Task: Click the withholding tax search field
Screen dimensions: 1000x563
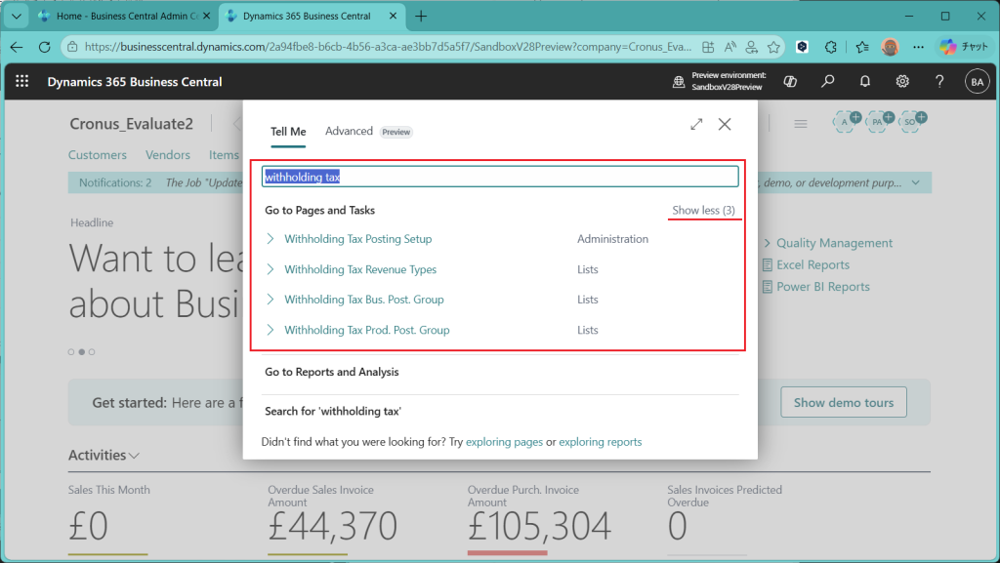Action: [x=500, y=177]
